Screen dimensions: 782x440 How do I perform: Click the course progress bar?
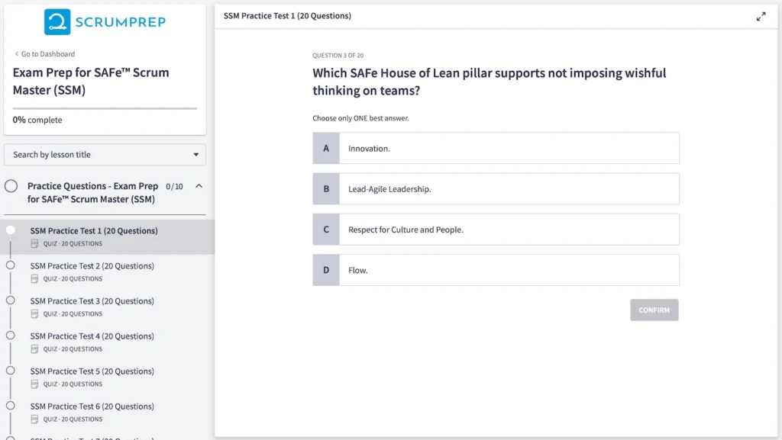pos(105,108)
